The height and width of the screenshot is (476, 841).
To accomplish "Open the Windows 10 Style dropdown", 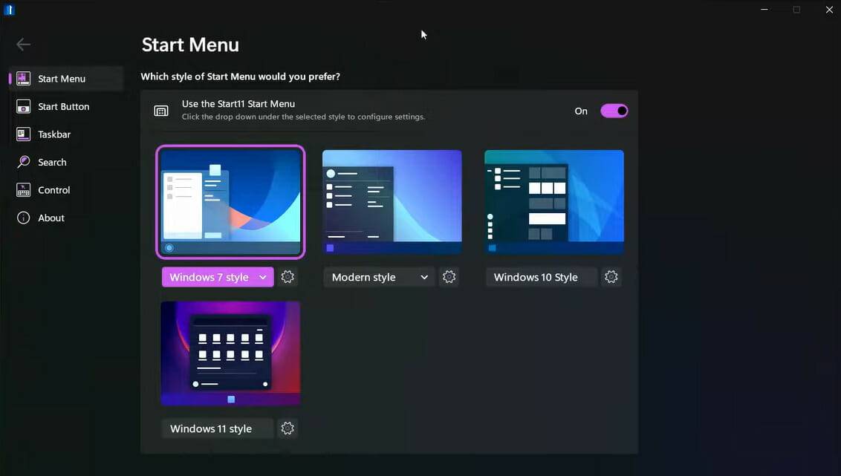I will [x=541, y=276].
